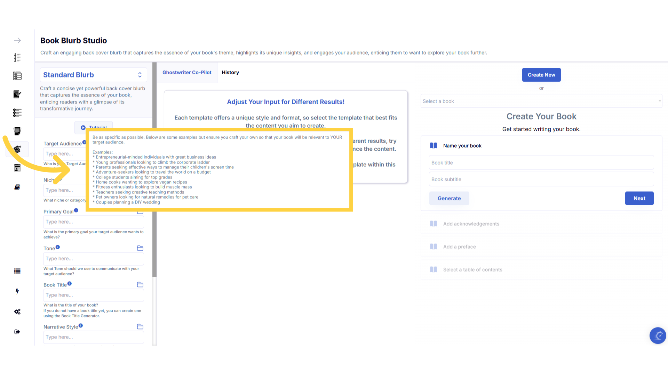Screen dimensions: 668x375
Task: Click the Create New button
Action: point(541,75)
